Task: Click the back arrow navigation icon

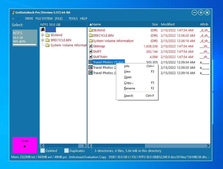Action: [x=13, y=19]
